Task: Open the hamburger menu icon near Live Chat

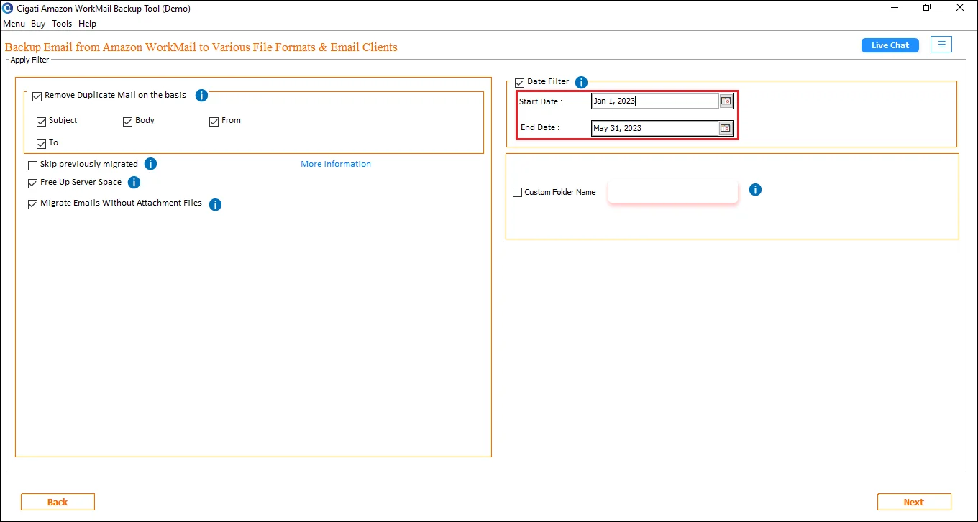Action: click(941, 45)
